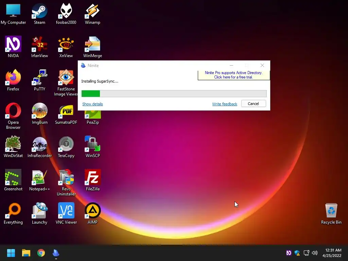
Task: Select the Recycle Bin icon
Action: click(x=331, y=213)
